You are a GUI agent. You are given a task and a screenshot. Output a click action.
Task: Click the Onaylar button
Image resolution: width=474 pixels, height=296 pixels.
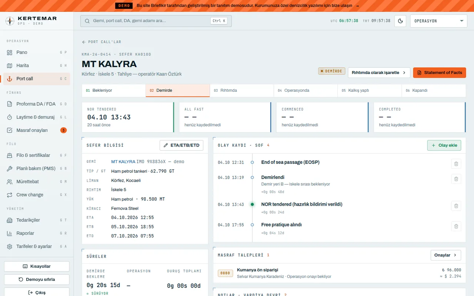tap(446, 255)
